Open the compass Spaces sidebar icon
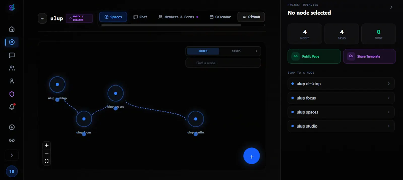Image resolution: width=403 pixels, height=180 pixels. tap(12, 42)
